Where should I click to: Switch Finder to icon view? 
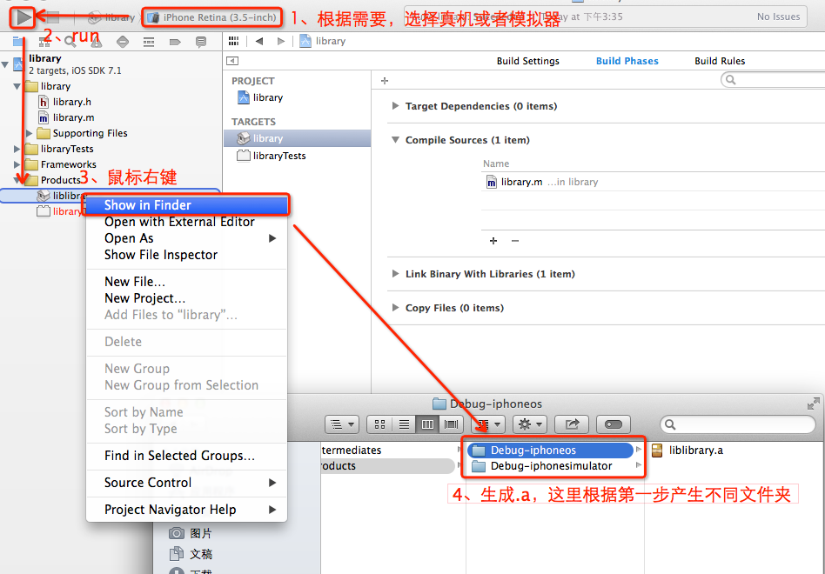[x=379, y=424]
